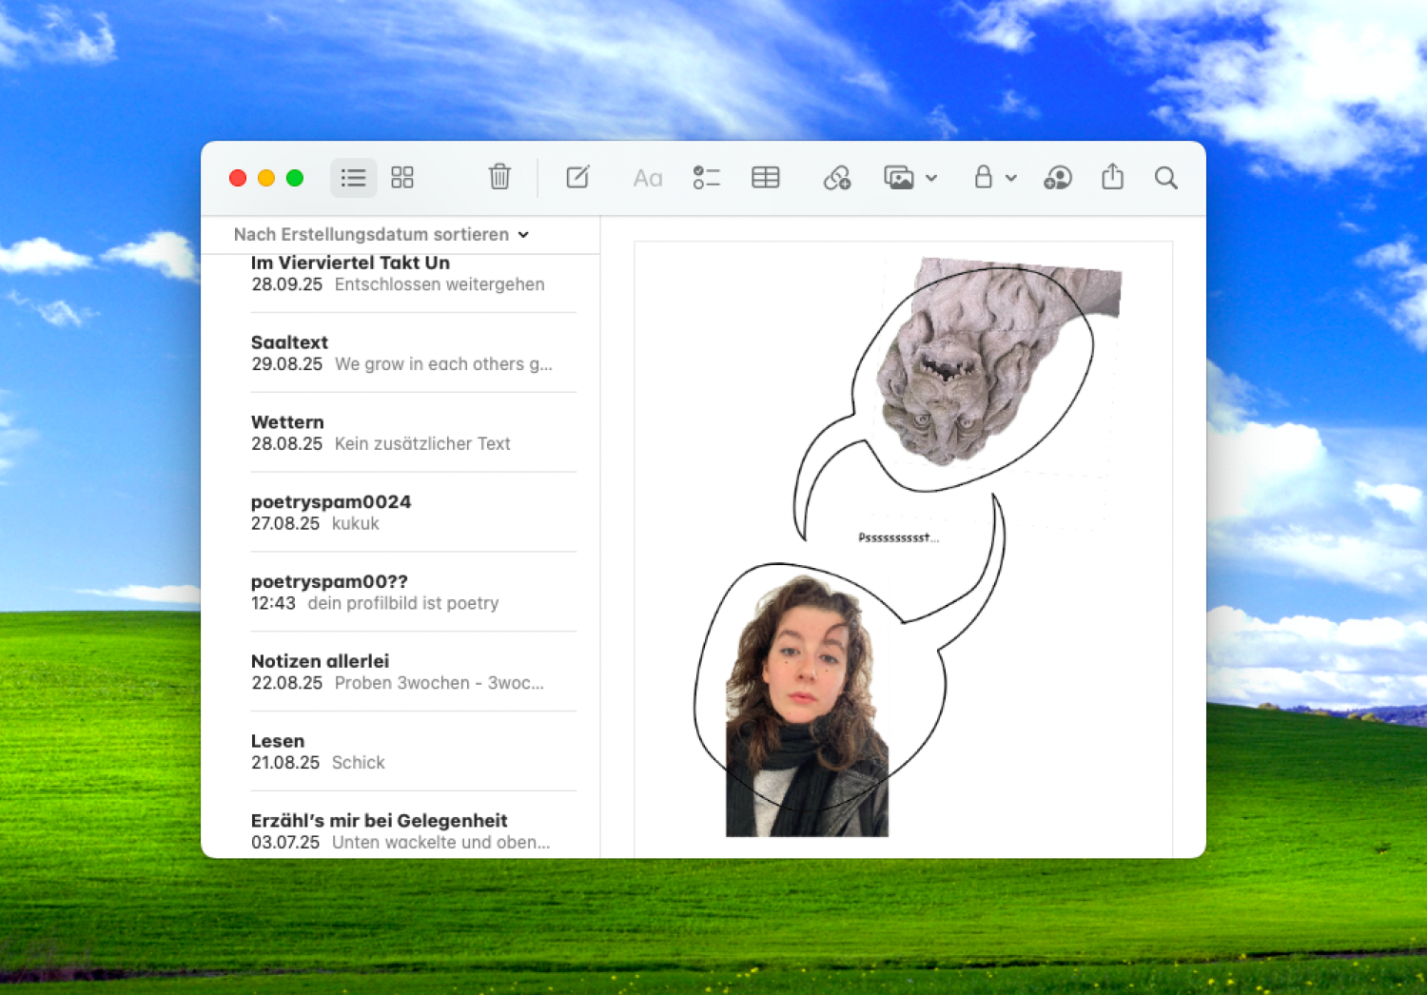Switch to gallery grid view
Viewport: 1427px width, 995px height.
(x=402, y=178)
